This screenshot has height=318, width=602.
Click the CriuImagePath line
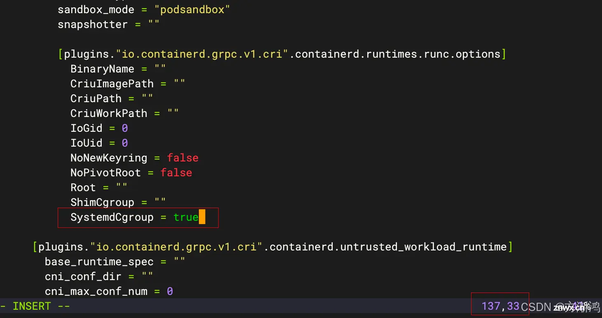click(128, 84)
